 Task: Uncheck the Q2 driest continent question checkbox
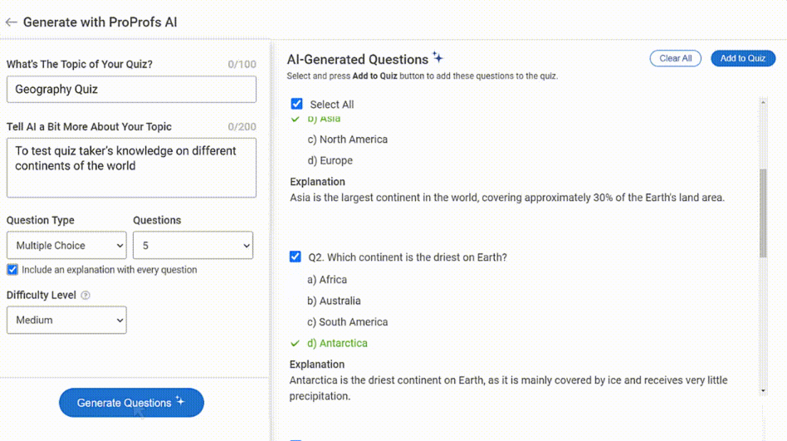[x=296, y=257]
